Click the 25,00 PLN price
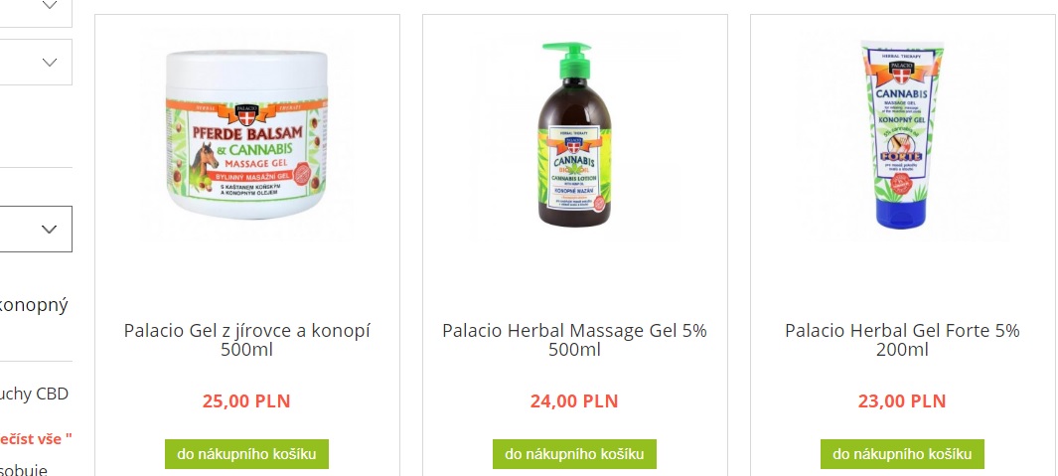This screenshot has width=1058, height=476. (x=246, y=401)
